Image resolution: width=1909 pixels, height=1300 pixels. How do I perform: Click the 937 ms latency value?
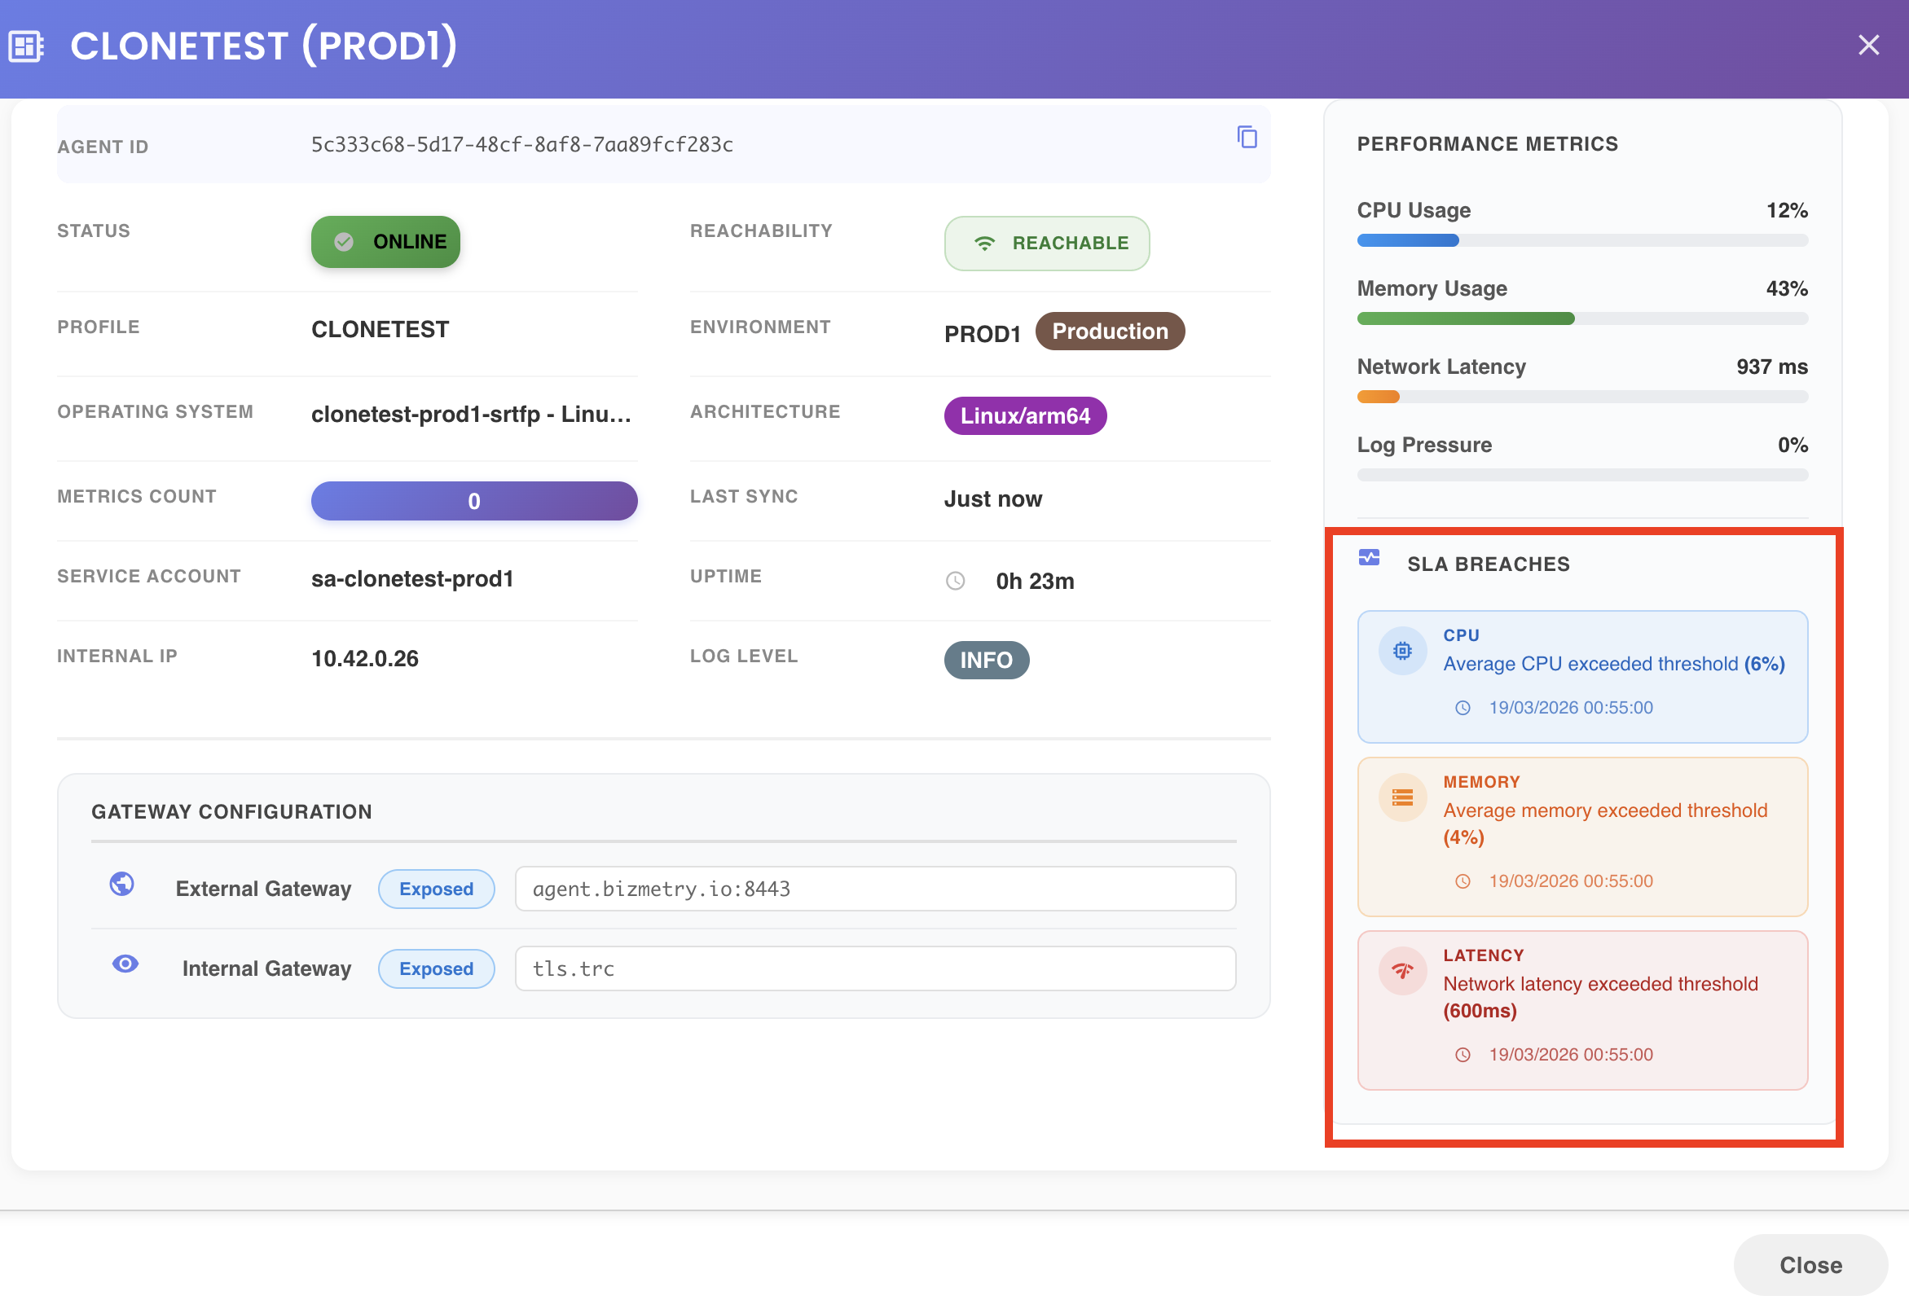point(1772,367)
